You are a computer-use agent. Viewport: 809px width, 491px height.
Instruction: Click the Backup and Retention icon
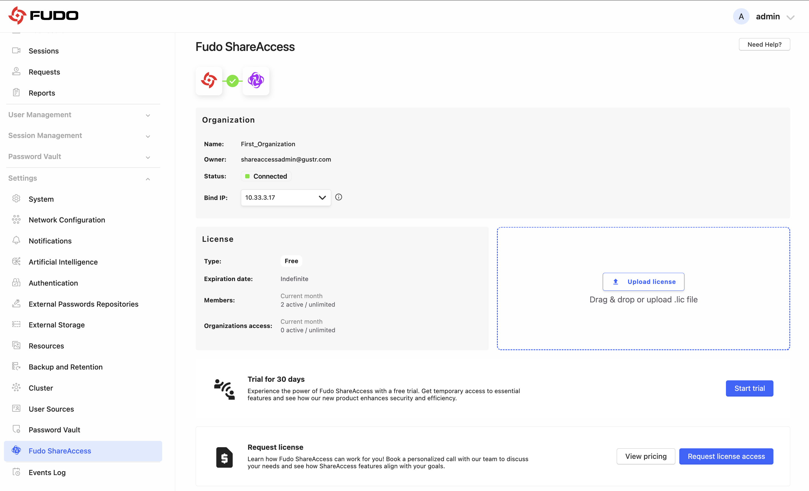click(16, 366)
